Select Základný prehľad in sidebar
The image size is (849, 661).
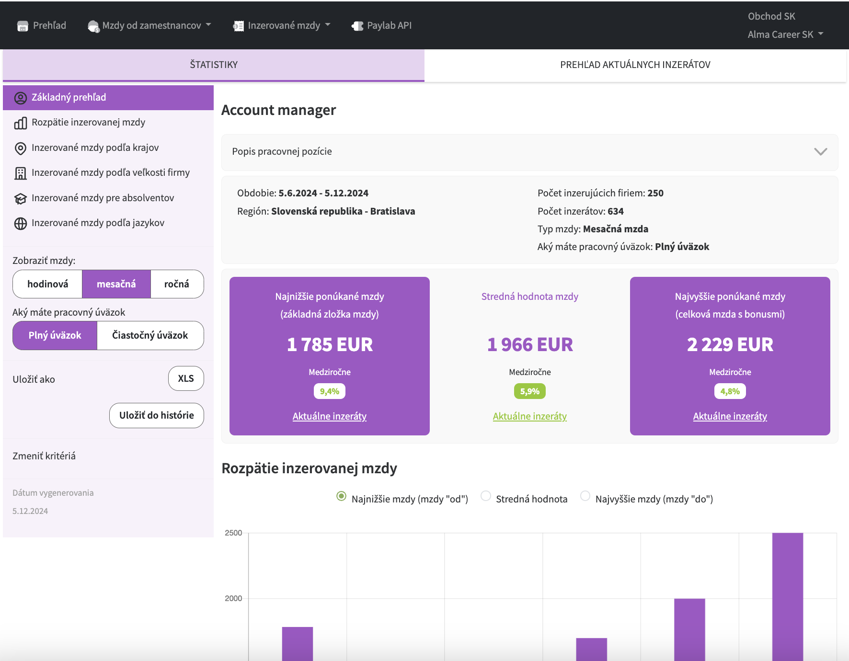pyautogui.click(x=108, y=98)
